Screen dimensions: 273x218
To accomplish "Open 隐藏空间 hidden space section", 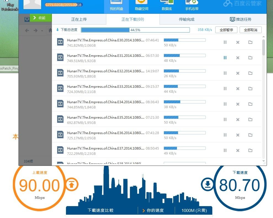I will 142,6.
